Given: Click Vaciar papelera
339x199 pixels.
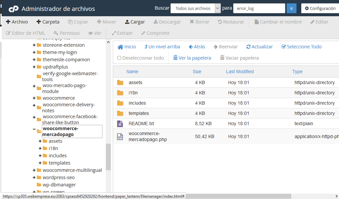Looking at the screenshot, I should pyautogui.click(x=239, y=58).
